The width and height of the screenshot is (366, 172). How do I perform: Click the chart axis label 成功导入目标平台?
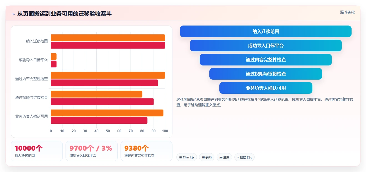[x=33, y=60]
